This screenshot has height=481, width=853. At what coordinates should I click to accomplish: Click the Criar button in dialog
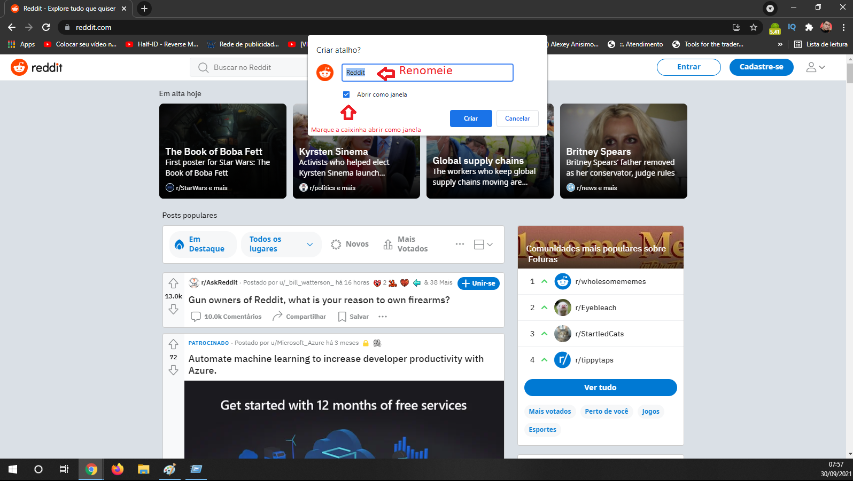pos(471,119)
